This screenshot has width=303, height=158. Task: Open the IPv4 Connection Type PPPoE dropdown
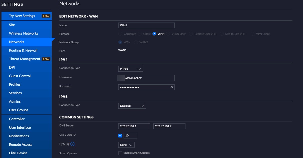point(131,69)
